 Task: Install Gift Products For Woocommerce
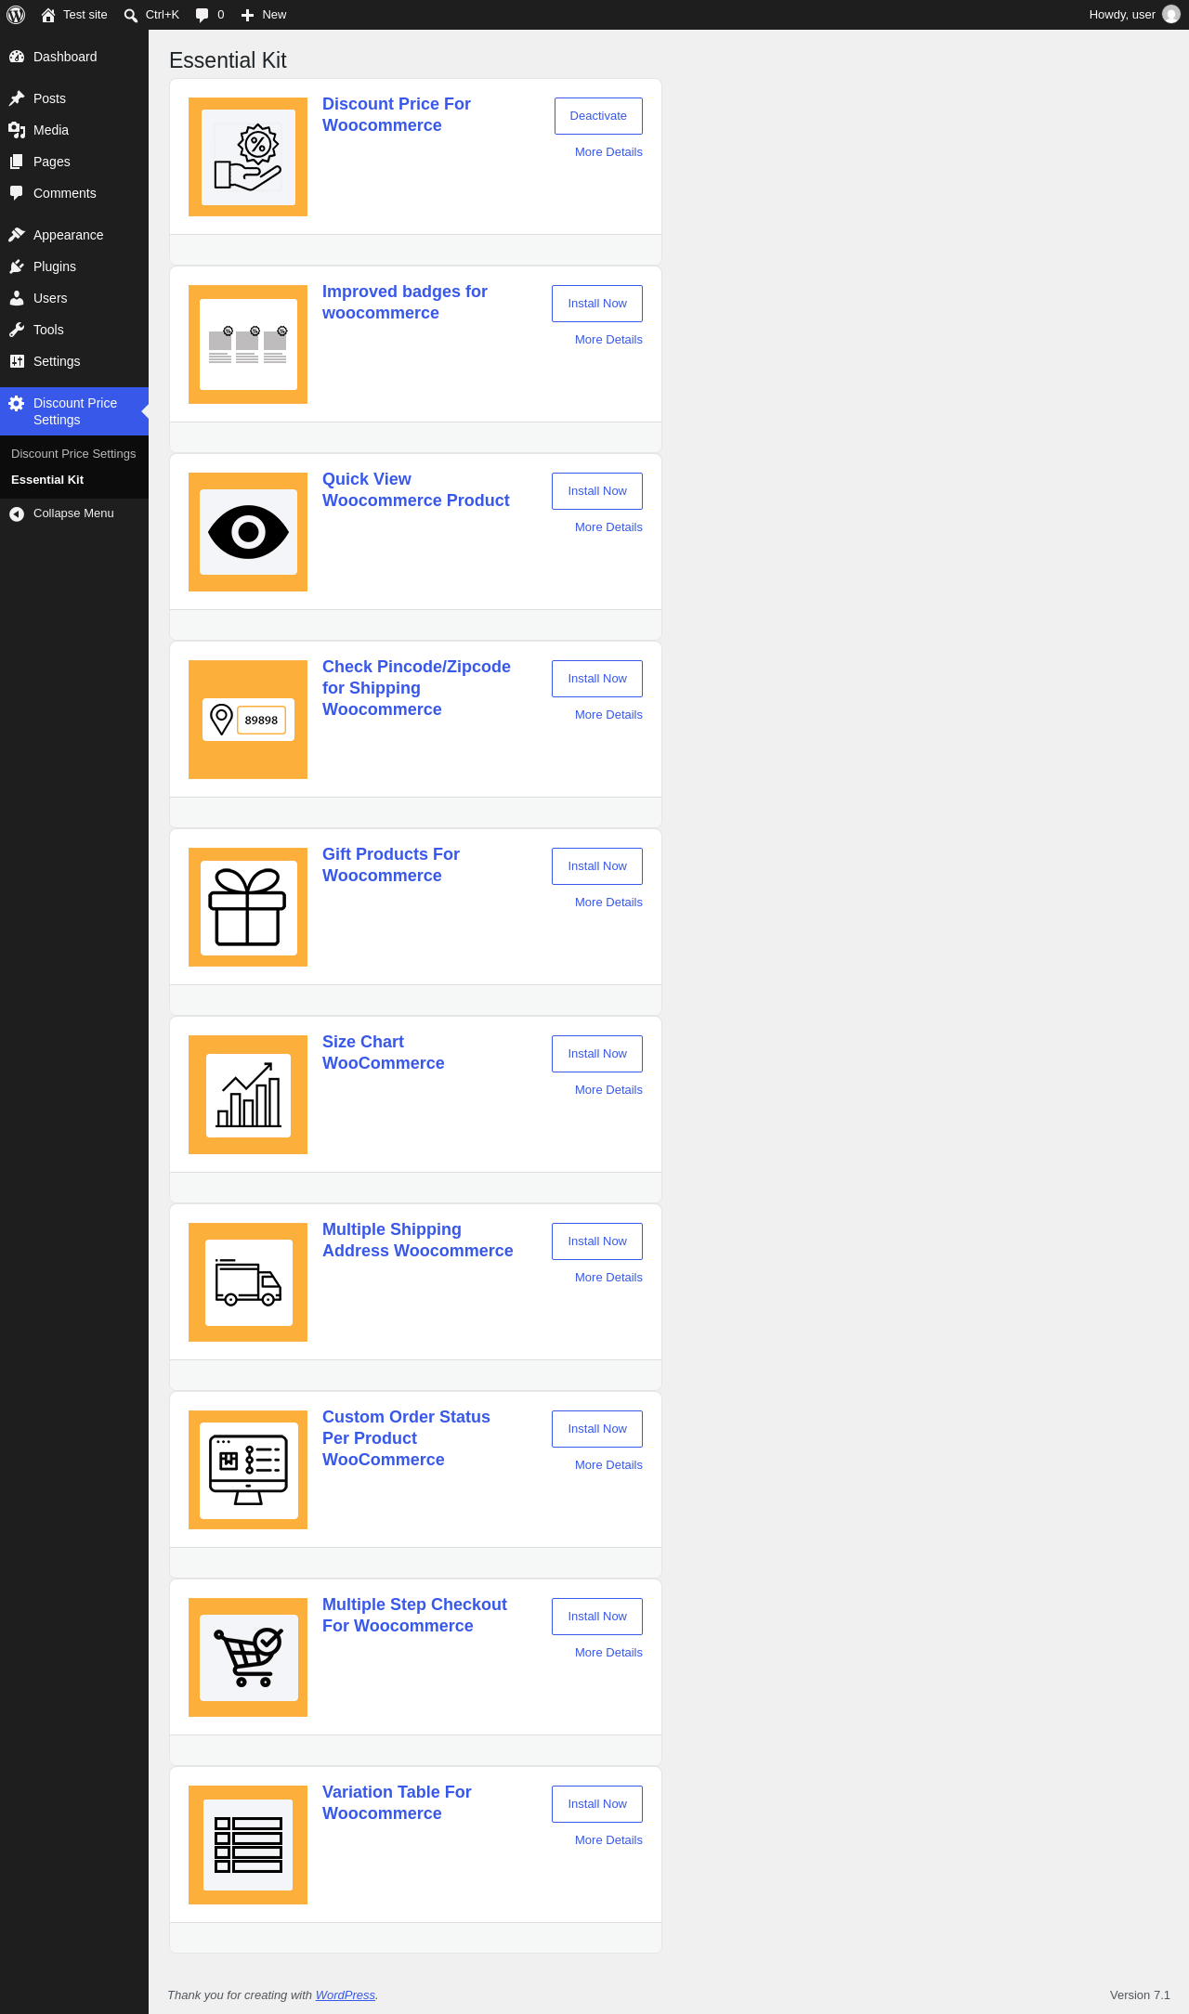point(597,866)
